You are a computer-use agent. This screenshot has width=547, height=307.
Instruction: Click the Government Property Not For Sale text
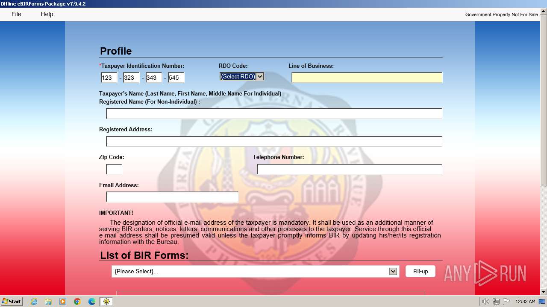pyautogui.click(x=502, y=14)
